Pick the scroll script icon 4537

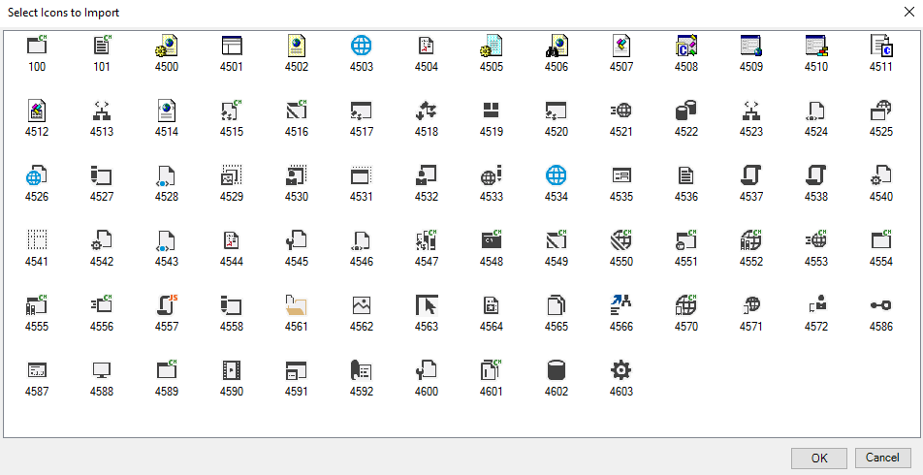click(751, 174)
